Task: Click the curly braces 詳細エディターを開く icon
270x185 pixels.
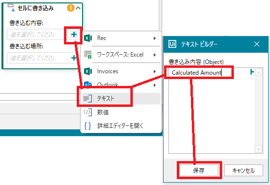Action: click(x=87, y=126)
